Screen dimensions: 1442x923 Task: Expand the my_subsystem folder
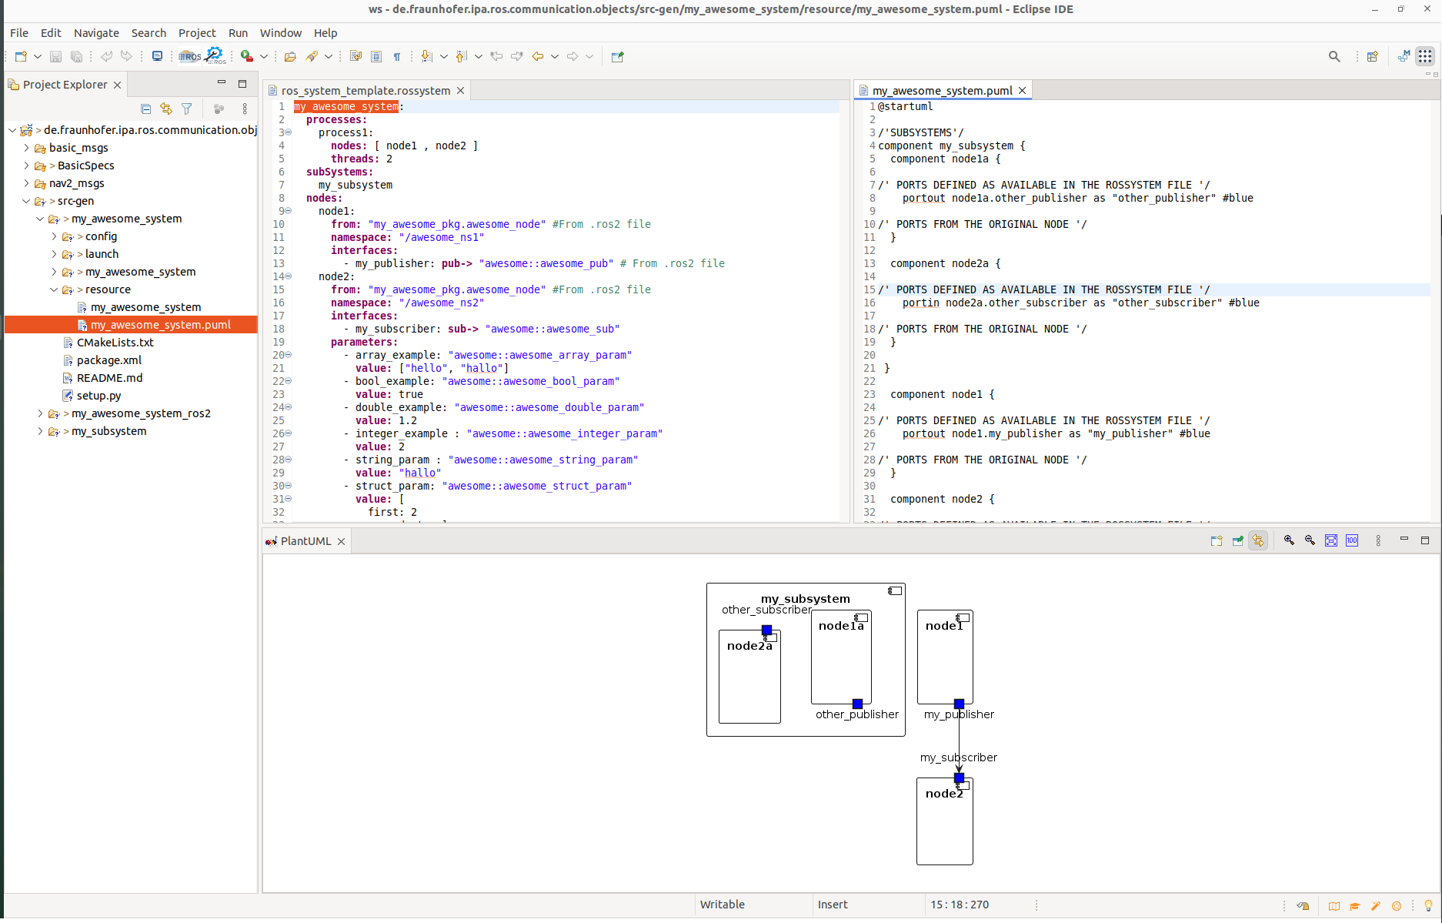pyautogui.click(x=40, y=431)
